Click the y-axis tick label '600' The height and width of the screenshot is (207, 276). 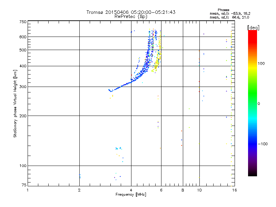[x=23, y=37]
